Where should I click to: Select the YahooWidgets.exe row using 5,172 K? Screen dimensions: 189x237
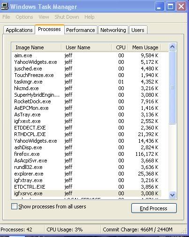pos(87,62)
